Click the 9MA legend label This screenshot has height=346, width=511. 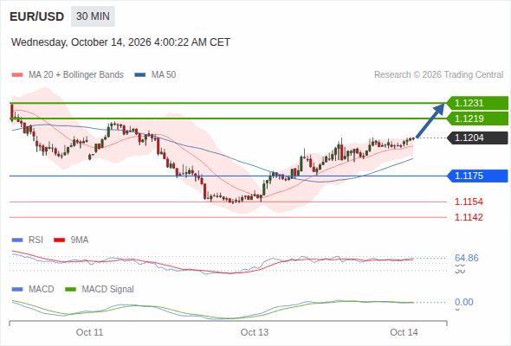[x=80, y=240]
